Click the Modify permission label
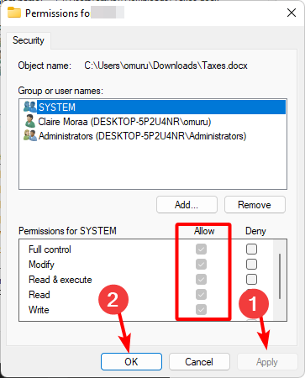 (x=41, y=265)
